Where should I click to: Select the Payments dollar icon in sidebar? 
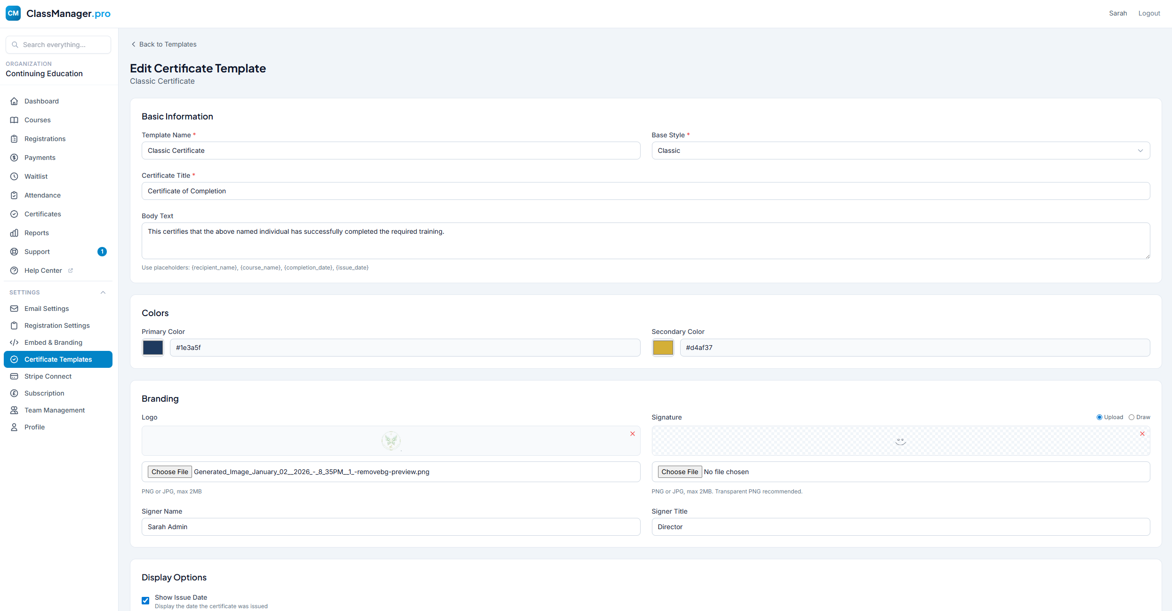click(x=15, y=157)
